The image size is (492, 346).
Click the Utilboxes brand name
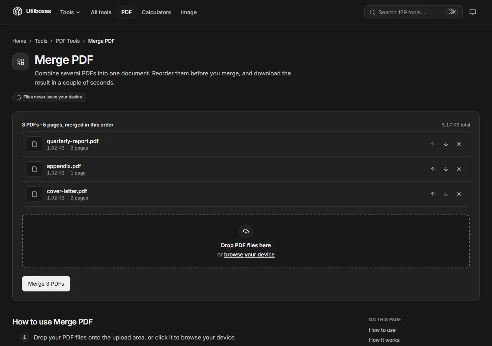click(x=38, y=11)
